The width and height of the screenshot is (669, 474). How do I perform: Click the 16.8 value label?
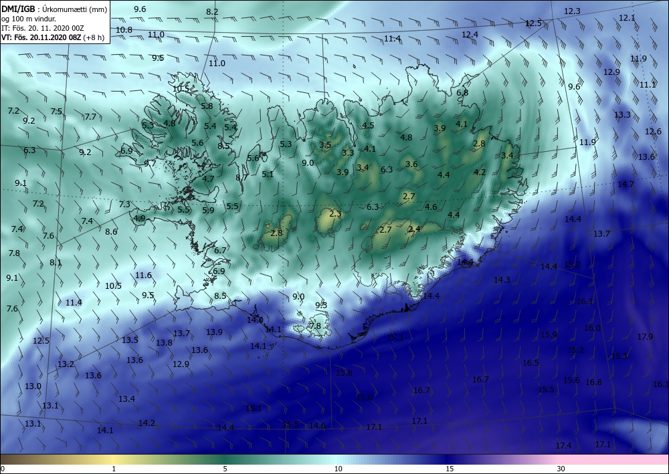[x=593, y=382]
